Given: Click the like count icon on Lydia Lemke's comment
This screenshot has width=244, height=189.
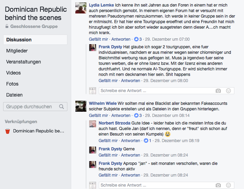Looking at the screenshot, I should pos(136,39).
